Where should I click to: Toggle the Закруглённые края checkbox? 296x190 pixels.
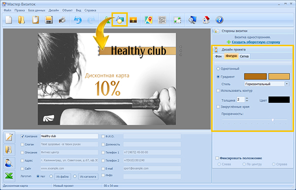pos(218,107)
